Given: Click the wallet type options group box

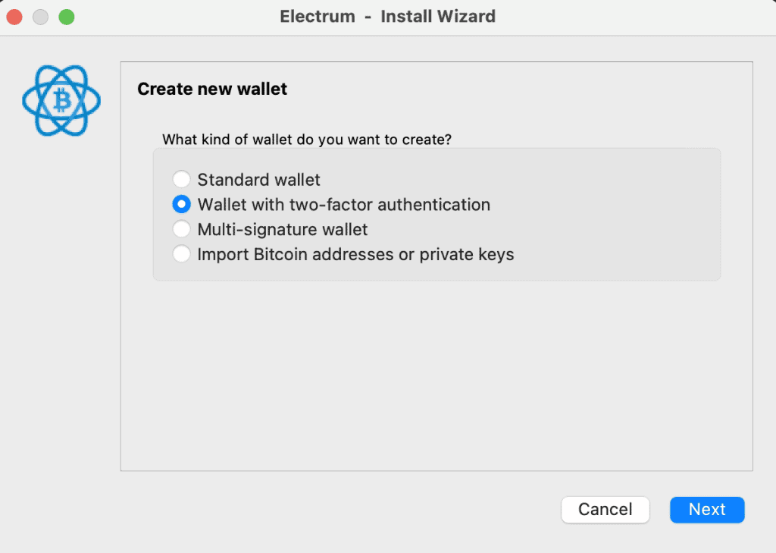Looking at the screenshot, I should click(x=436, y=214).
